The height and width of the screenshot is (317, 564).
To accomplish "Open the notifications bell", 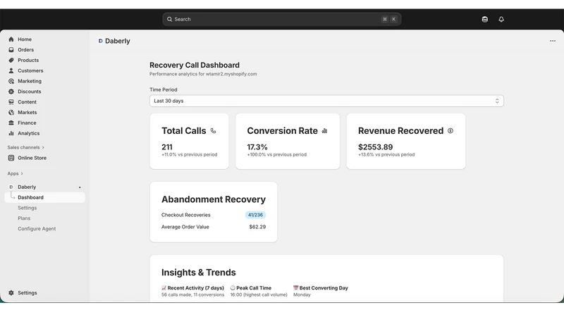I will tap(501, 19).
